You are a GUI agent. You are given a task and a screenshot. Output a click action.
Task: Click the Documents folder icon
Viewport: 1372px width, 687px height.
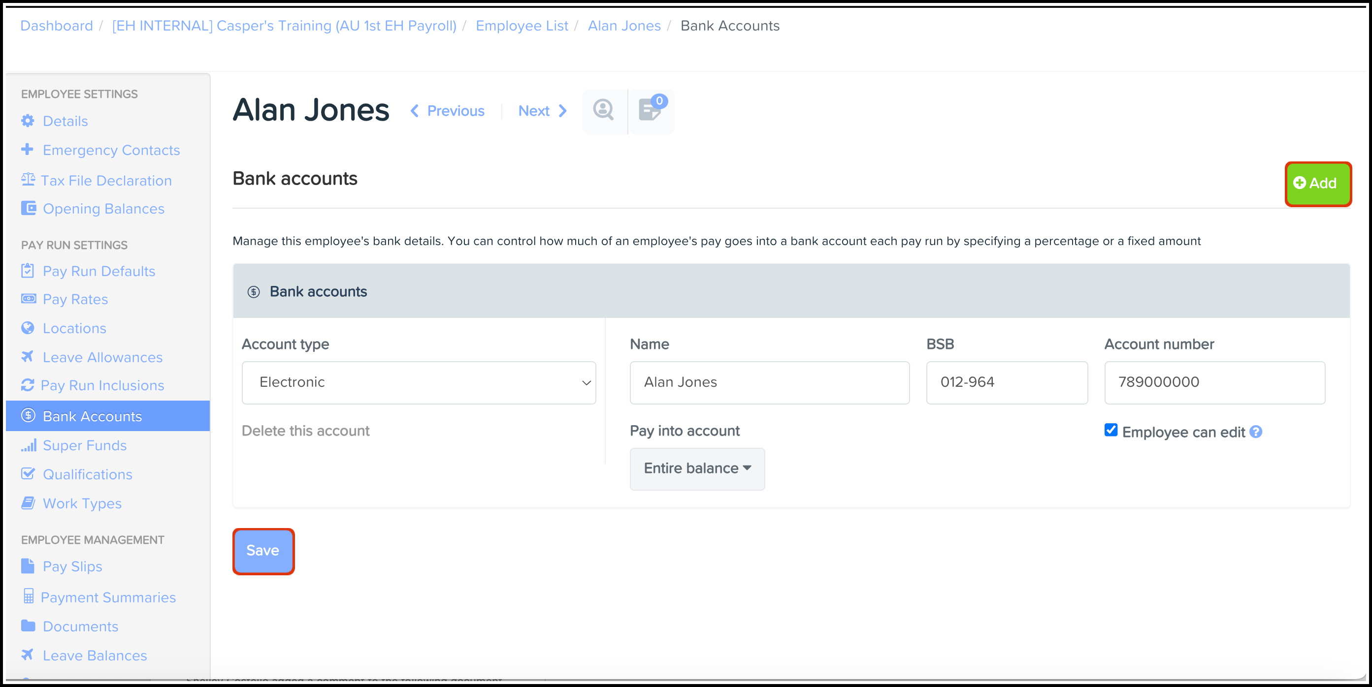28,626
